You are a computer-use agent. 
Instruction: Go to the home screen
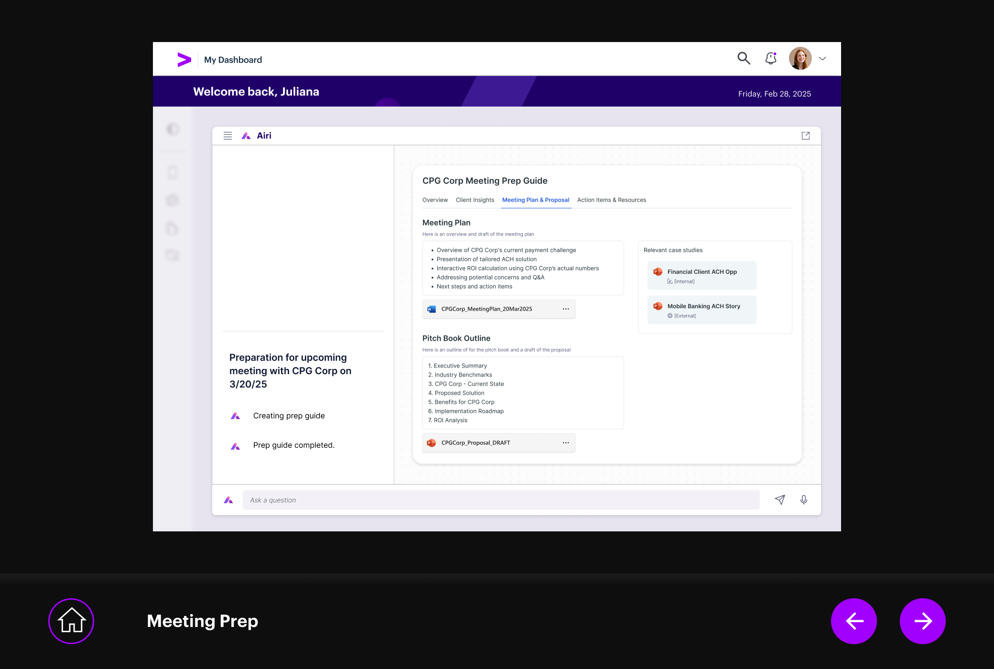pos(71,621)
